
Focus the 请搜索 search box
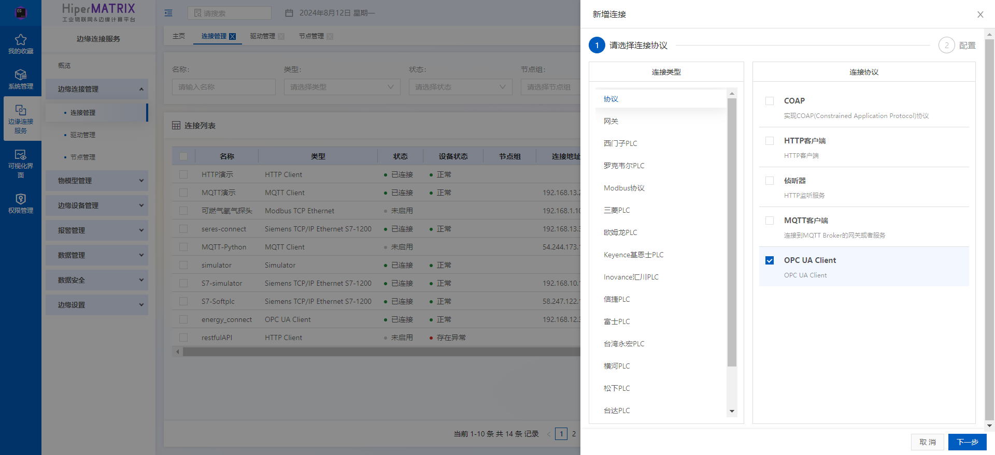(230, 13)
